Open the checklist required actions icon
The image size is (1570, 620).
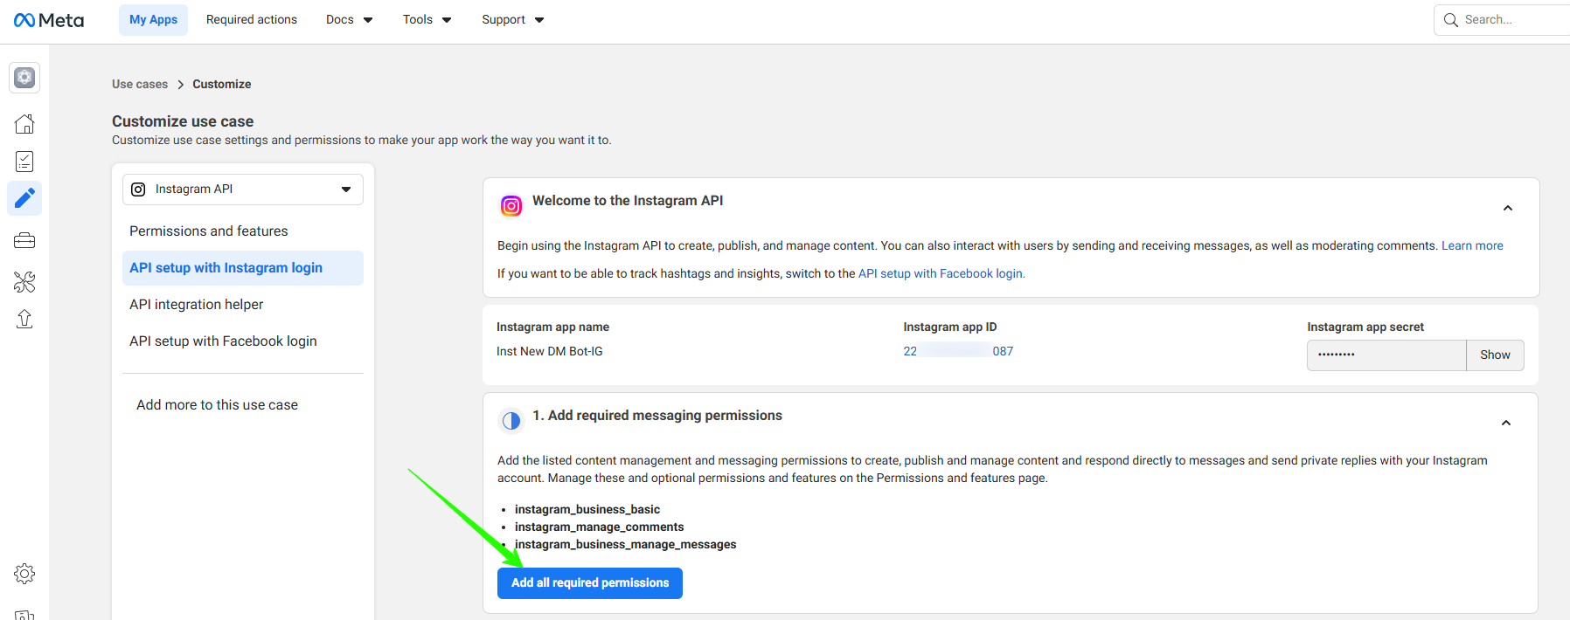(x=24, y=162)
